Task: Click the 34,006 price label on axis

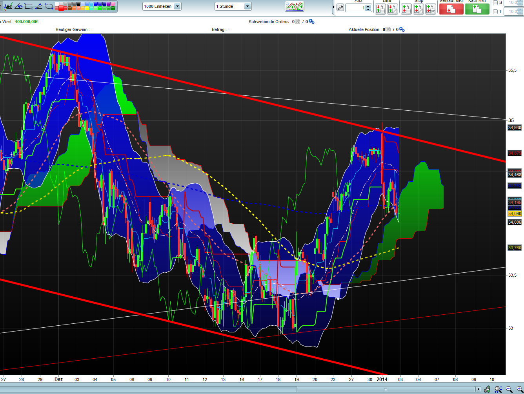Action: [515, 222]
